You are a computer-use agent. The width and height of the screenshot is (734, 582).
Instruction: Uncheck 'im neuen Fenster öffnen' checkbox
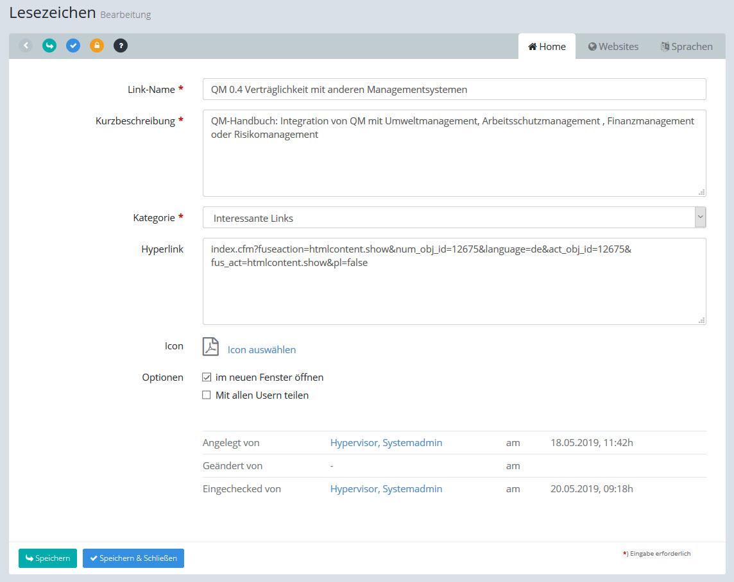[x=207, y=378]
